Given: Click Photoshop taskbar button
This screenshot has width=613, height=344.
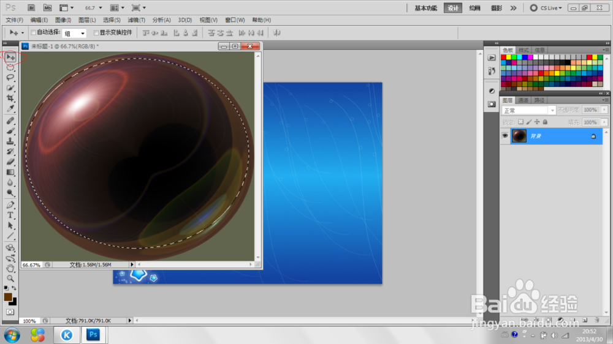Looking at the screenshot, I should pyautogui.click(x=93, y=335).
